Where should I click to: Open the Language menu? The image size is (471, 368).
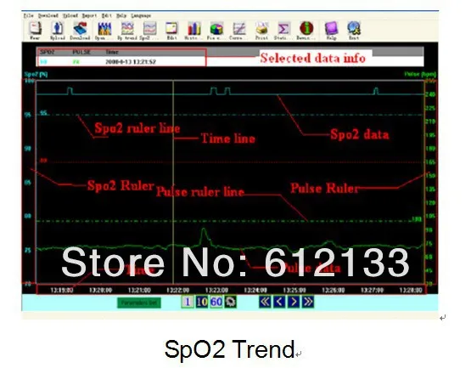pyautogui.click(x=141, y=15)
